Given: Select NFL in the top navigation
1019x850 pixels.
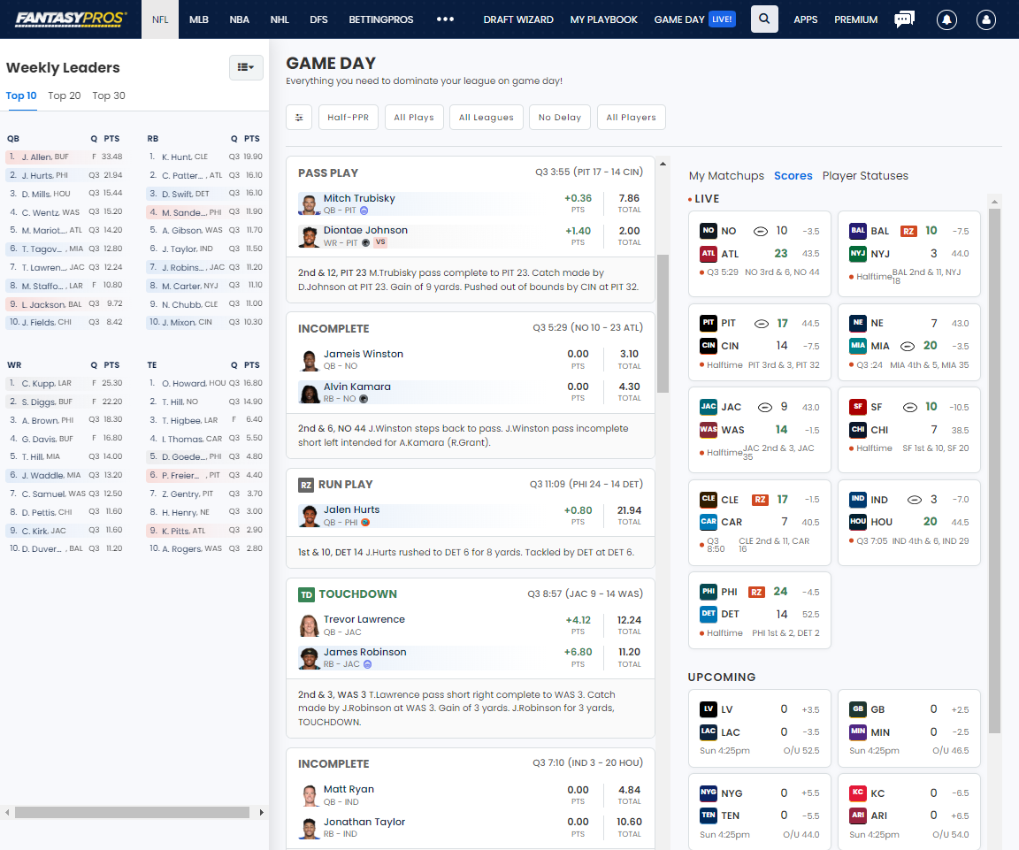Looking at the screenshot, I should [x=160, y=19].
